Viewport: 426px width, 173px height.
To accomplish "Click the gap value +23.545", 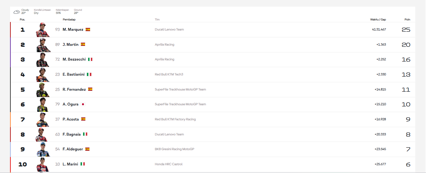I will [380, 149].
